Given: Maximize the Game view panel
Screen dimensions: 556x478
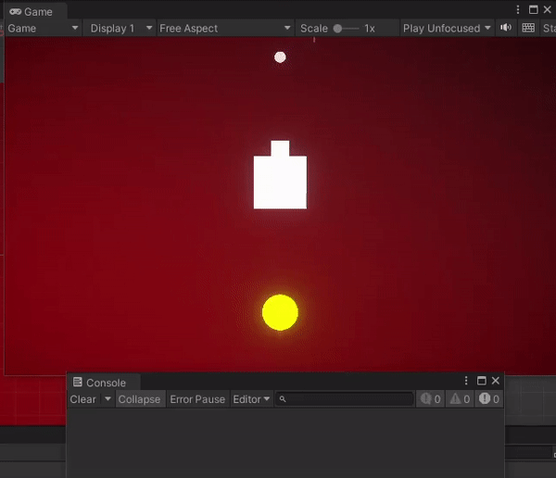Looking at the screenshot, I should pyautogui.click(x=533, y=9).
